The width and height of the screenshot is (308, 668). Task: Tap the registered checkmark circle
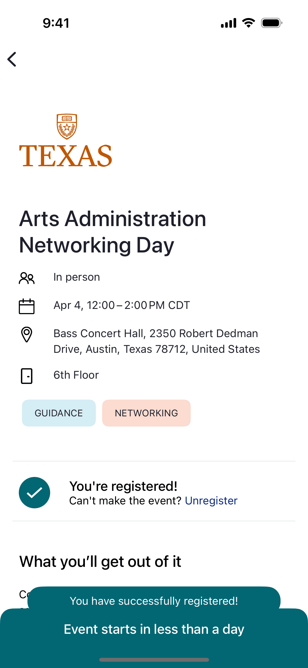(34, 493)
